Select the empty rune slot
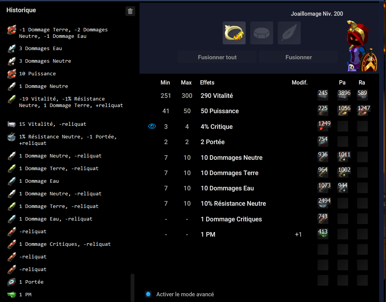Image resolution: width=386 pixels, height=302 pixels. 262,33
